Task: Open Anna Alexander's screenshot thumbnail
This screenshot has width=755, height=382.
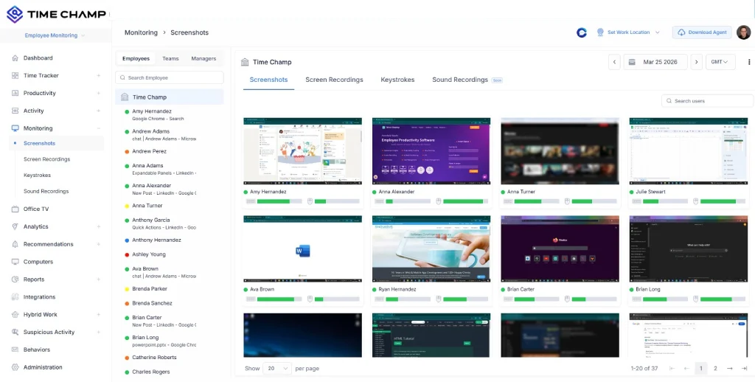Action: pyautogui.click(x=431, y=150)
